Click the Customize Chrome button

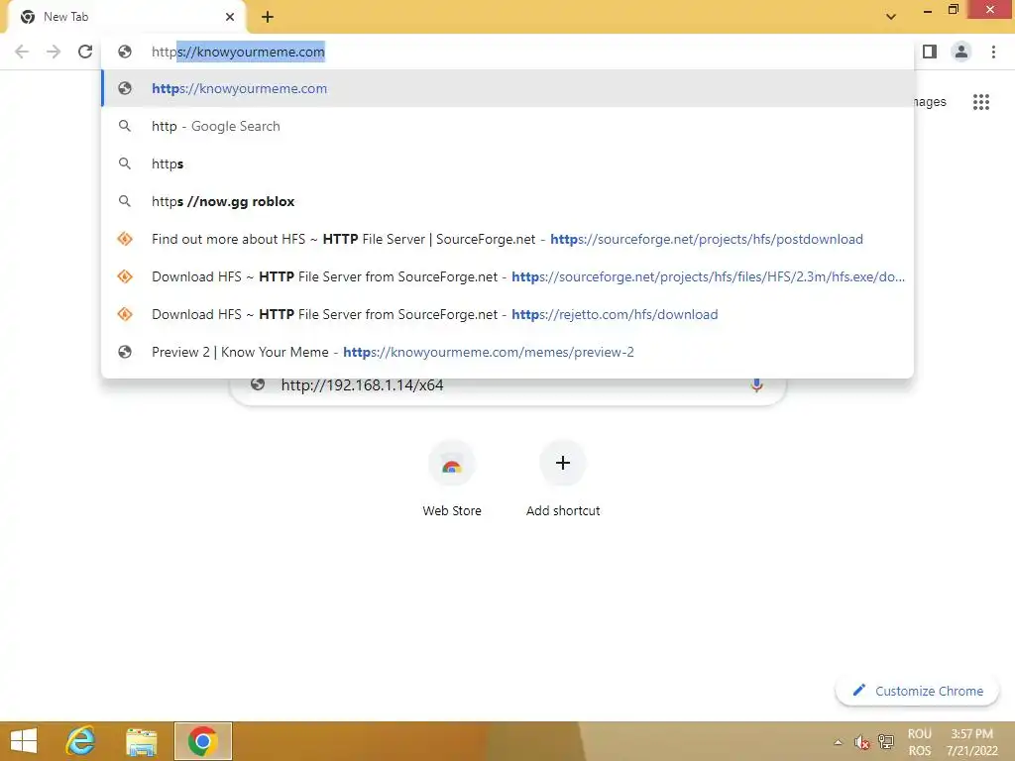917,691
